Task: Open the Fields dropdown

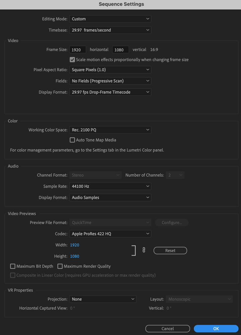Action: pyautogui.click(x=110, y=81)
